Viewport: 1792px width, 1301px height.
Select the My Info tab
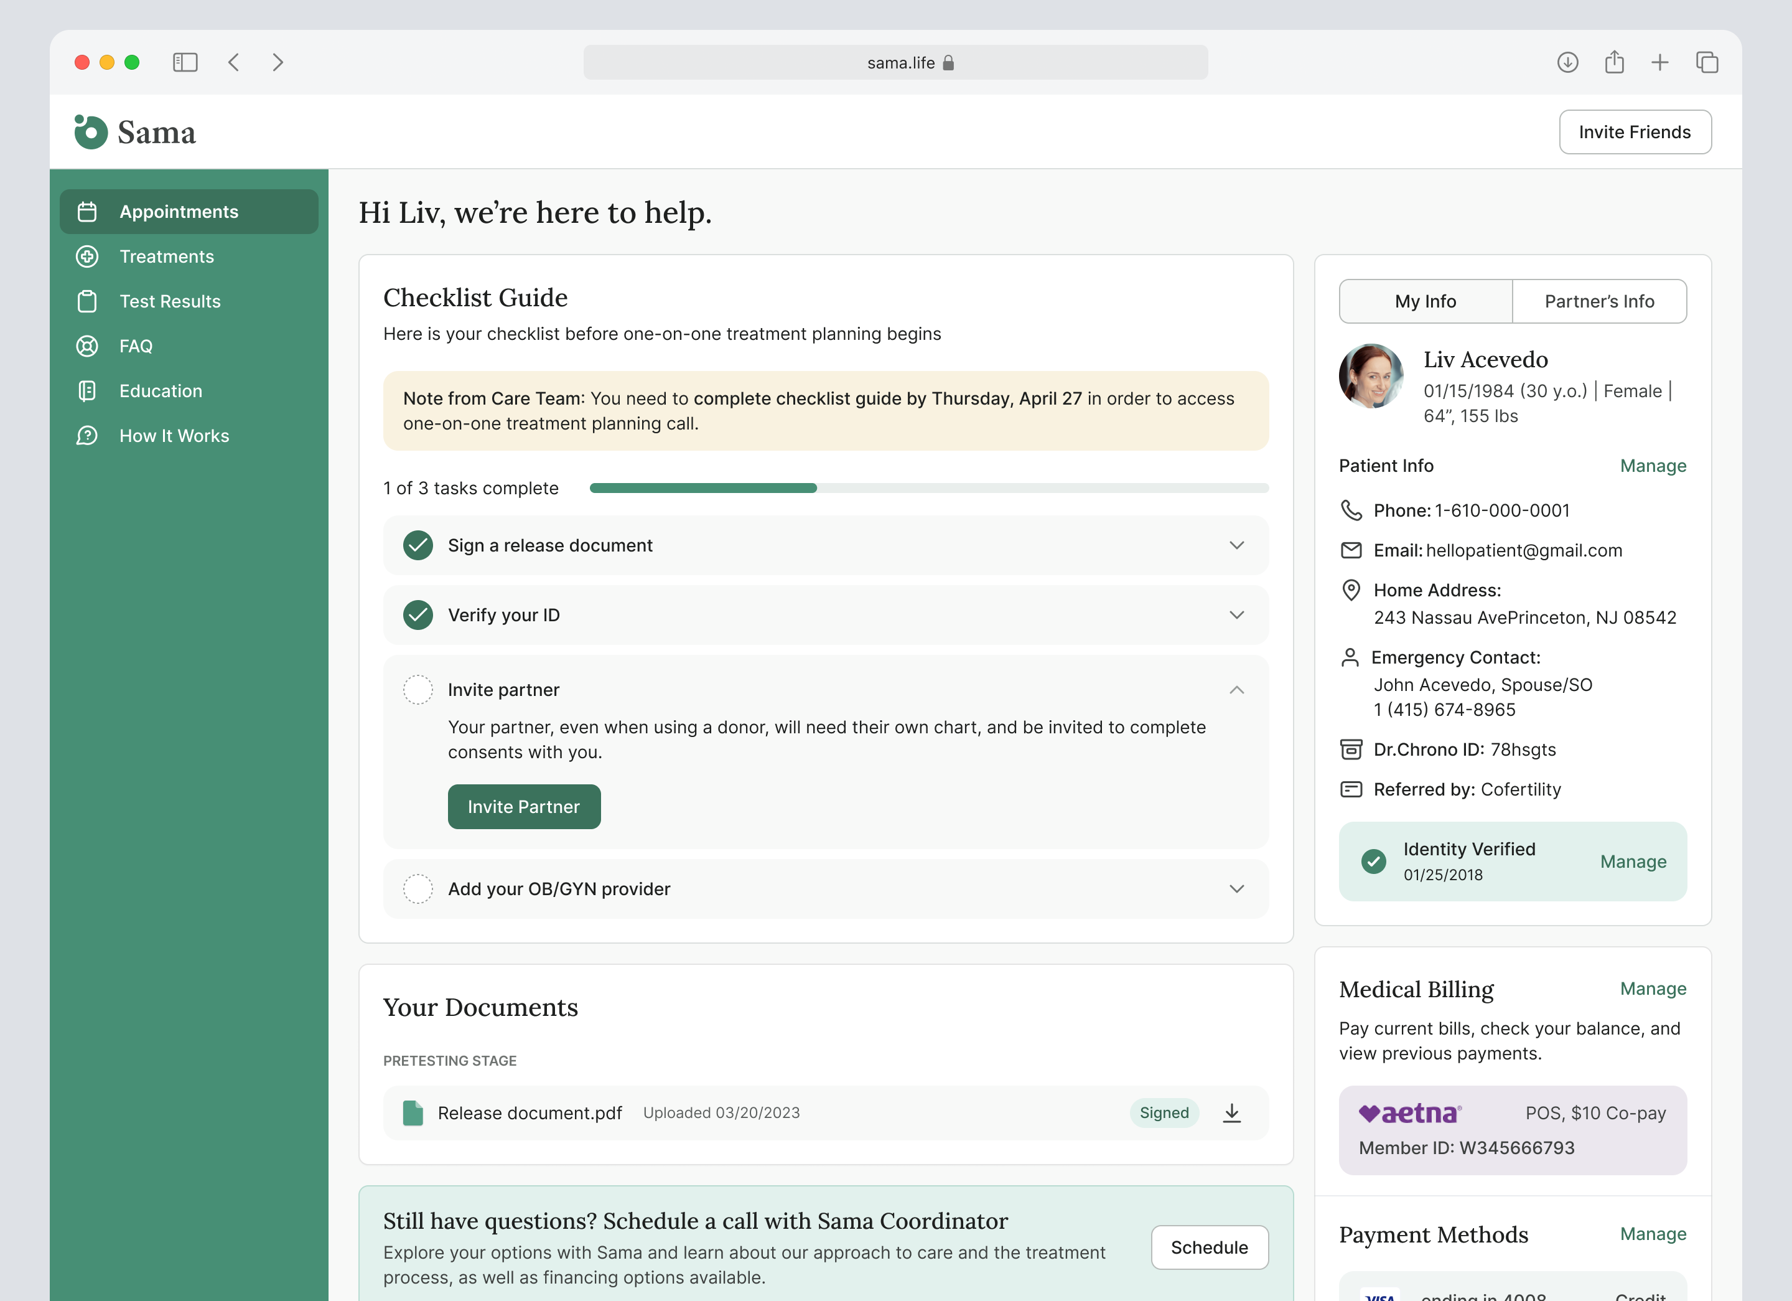(1426, 301)
